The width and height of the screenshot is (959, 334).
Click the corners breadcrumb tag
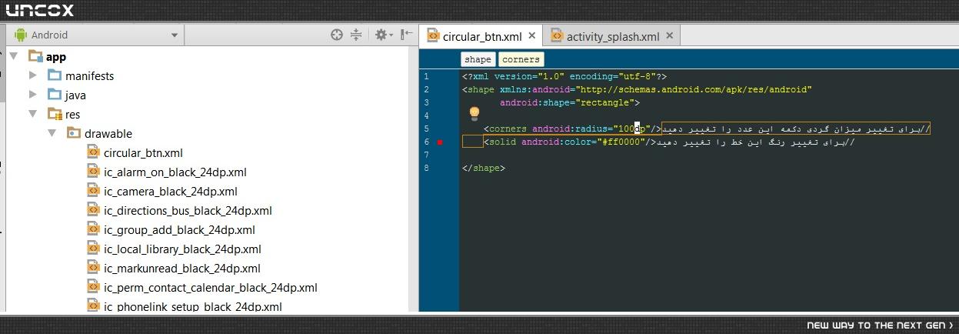point(521,59)
